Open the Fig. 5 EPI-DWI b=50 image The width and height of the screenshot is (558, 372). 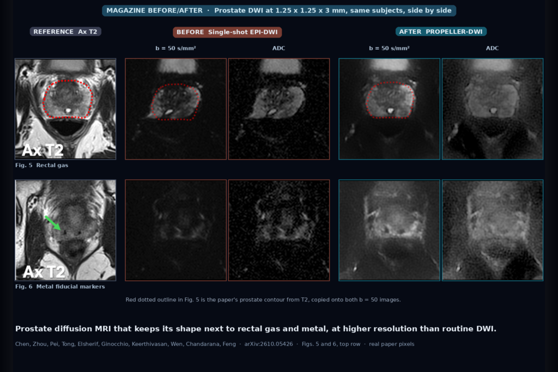pyautogui.click(x=176, y=109)
